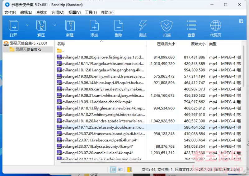Select the file name dated 19.10.27
Screen dimensions: 249x176
104,114
